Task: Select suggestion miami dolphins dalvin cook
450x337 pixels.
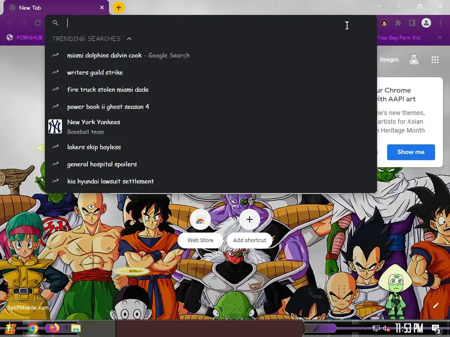Action: pos(211,55)
